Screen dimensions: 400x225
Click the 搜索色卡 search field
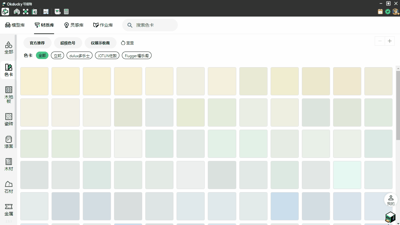point(153,25)
